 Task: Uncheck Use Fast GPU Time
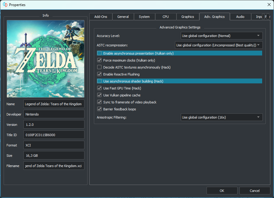pos(99,88)
